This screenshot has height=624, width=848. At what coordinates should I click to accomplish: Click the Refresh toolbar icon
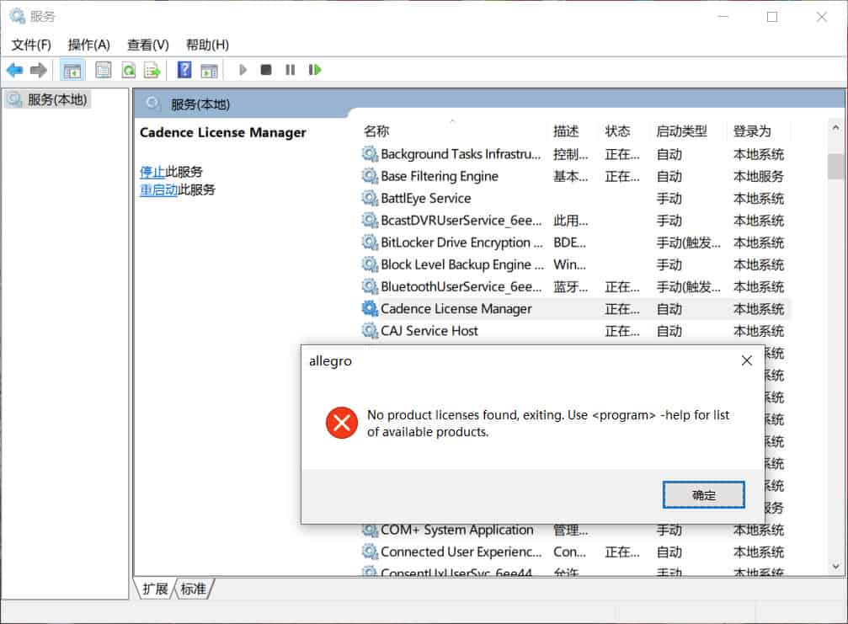click(x=129, y=70)
